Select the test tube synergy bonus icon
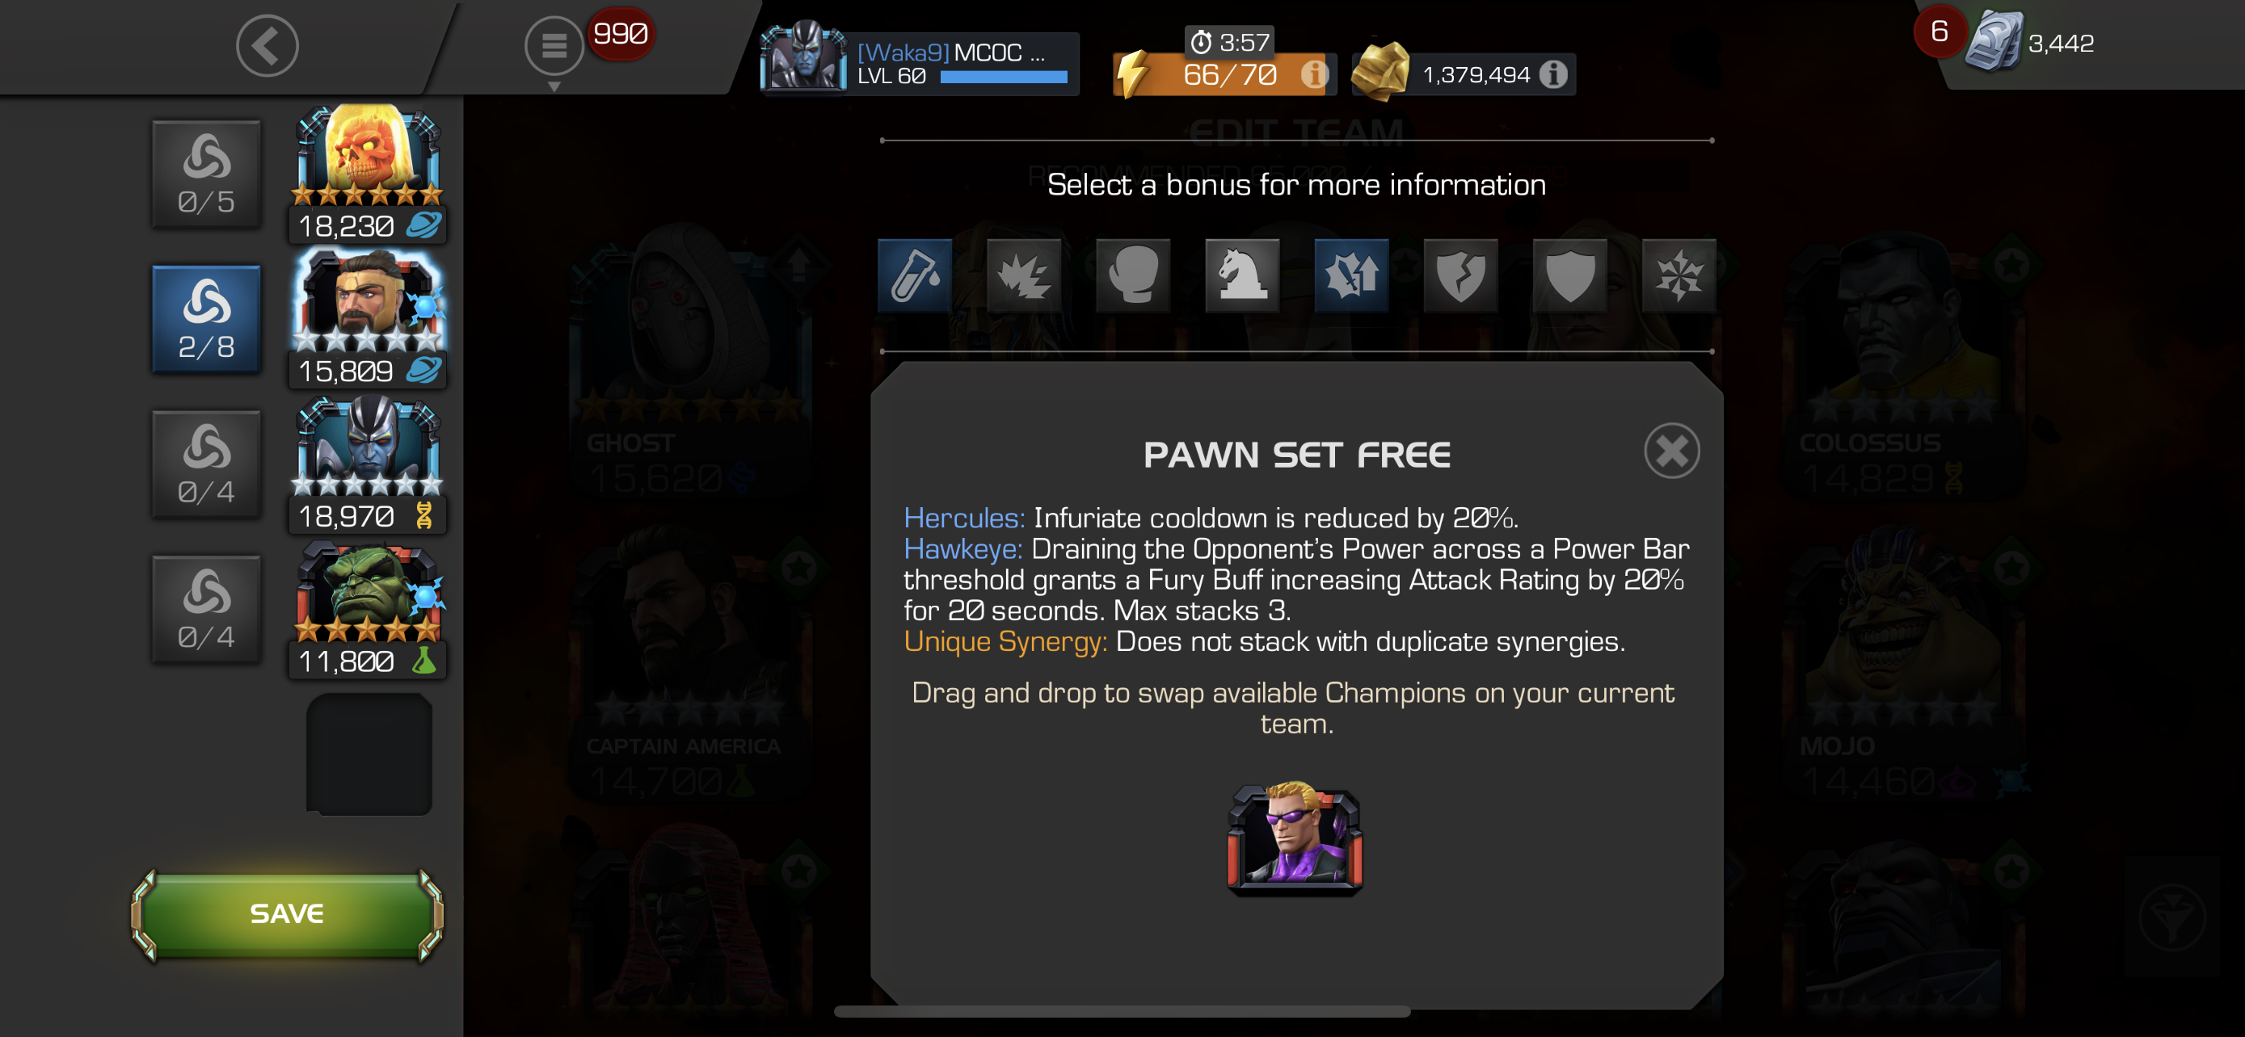The height and width of the screenshot is (1037, 2245). click(914, 275)
